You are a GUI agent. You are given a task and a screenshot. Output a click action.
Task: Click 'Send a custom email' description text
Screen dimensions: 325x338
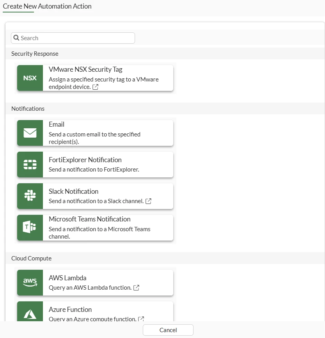tap(94, 138)
